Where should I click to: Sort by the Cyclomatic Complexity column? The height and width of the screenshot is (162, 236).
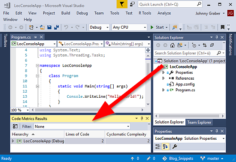127,134
